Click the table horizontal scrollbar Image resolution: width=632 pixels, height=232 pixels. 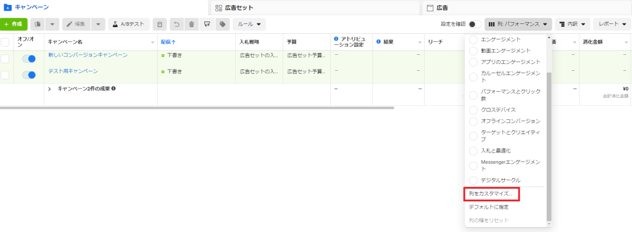197,108
